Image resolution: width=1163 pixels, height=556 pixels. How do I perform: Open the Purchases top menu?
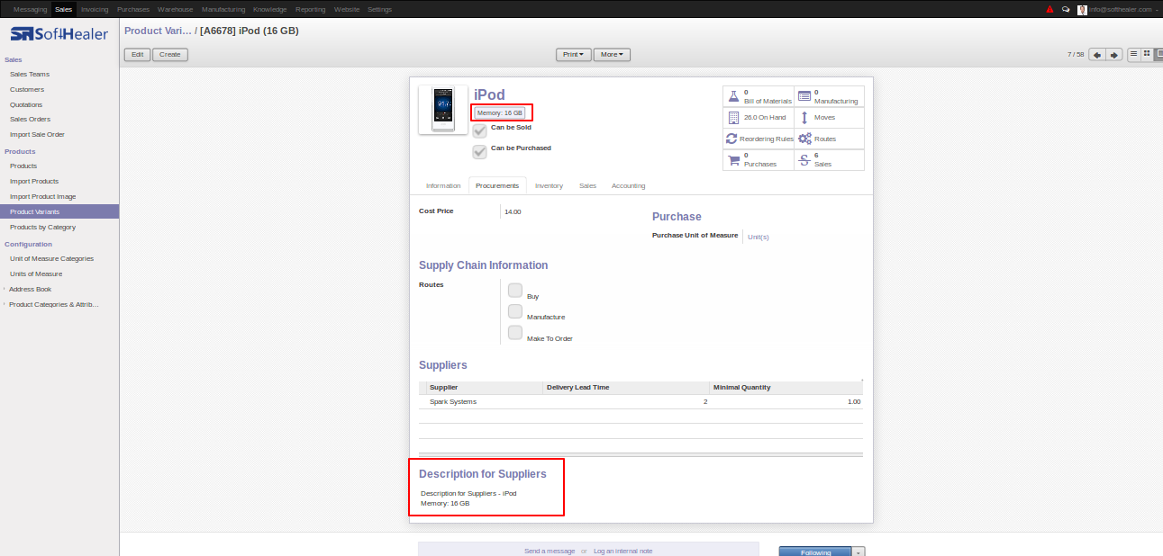[x=133, y=9]
